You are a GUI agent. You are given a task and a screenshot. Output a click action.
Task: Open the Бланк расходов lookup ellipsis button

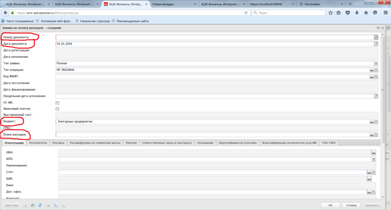(372, 134)
